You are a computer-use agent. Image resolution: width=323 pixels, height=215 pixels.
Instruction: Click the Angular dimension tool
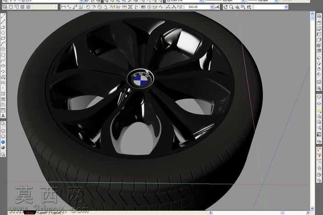click(106, 7)
